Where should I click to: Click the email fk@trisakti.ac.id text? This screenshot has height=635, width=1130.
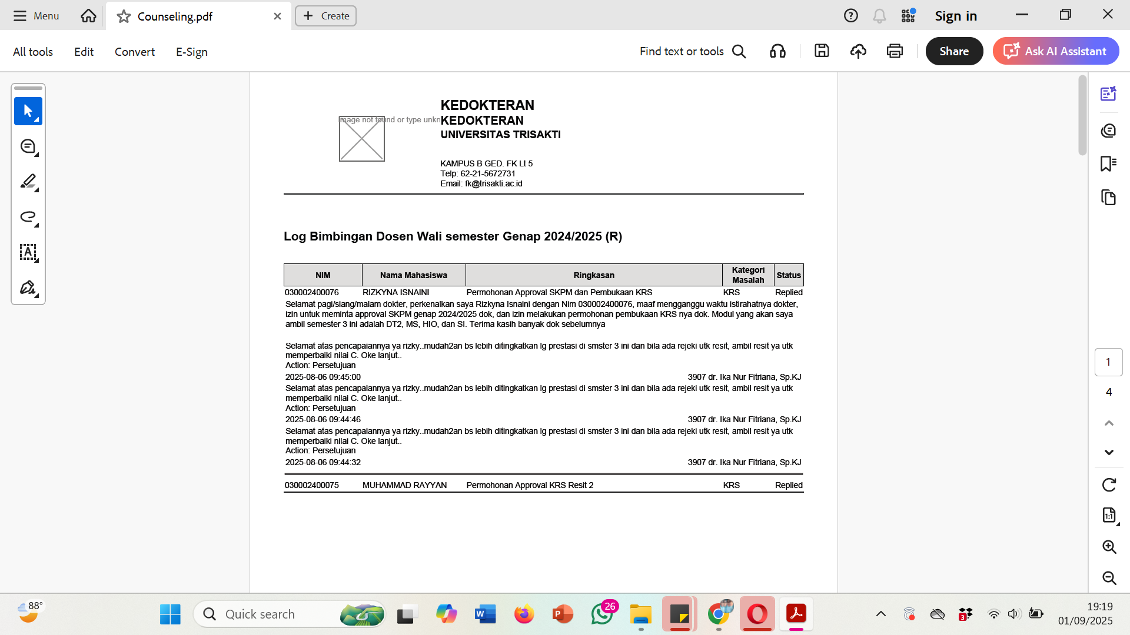pos(494,183)
